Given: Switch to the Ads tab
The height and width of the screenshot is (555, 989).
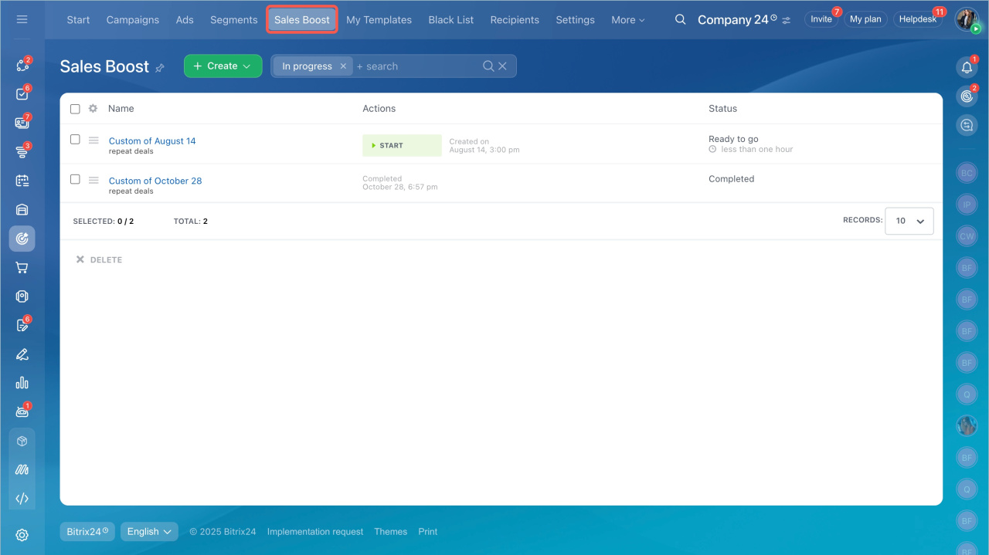Looking at the screenshot, I should click(x=185, y=20).
